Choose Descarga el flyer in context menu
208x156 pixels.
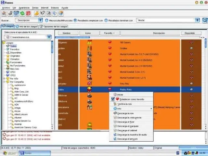tap(131, 122)
